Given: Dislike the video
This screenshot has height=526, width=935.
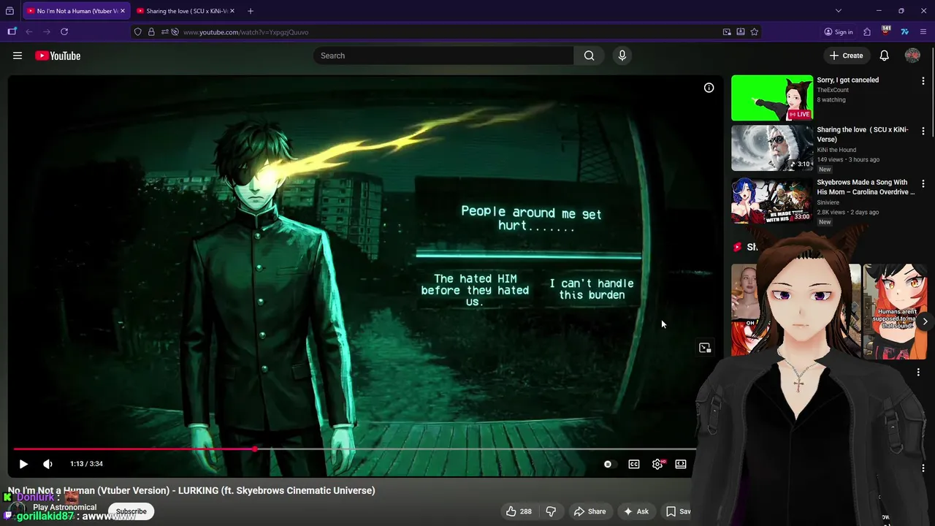Looking at the screenshot, I should [552, 511].
